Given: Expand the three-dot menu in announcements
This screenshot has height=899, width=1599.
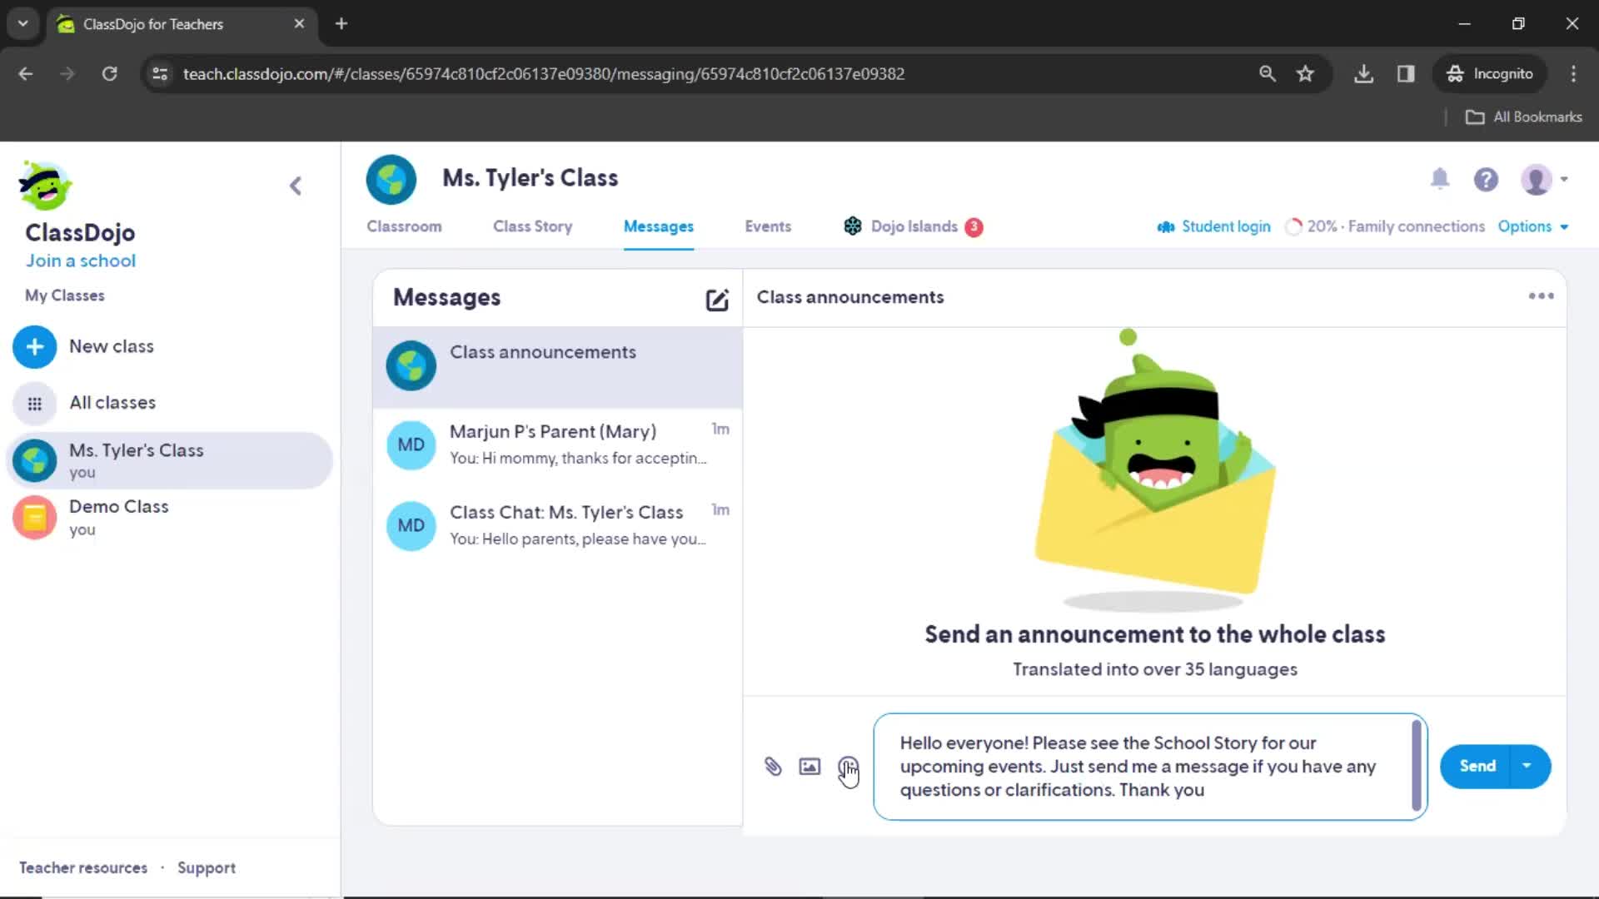Looking at the screenshot, I should tap(1542, 296).
